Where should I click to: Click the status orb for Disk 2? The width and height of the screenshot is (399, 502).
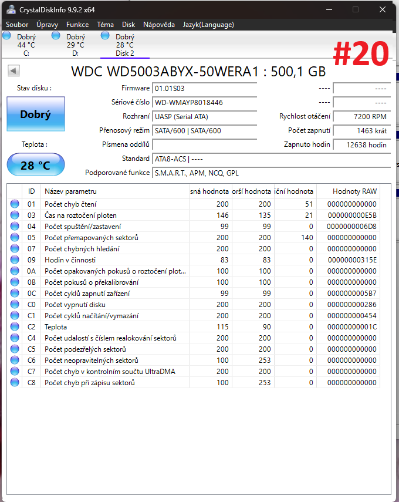(x=105, y=36)
